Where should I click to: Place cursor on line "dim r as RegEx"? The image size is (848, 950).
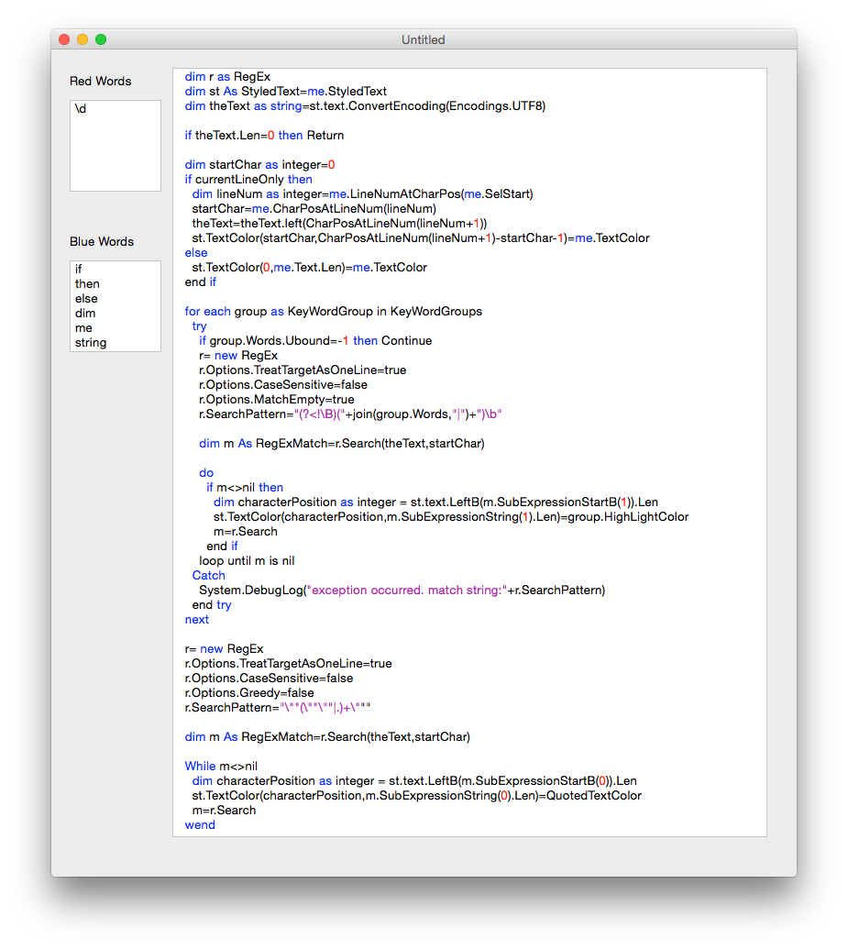227,77
